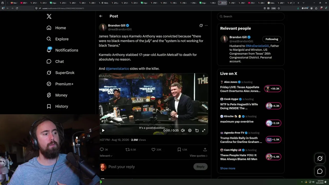Screen dimensions: 329x185
Task: Open the browser zoom level indicator
Action: (273, 8)
